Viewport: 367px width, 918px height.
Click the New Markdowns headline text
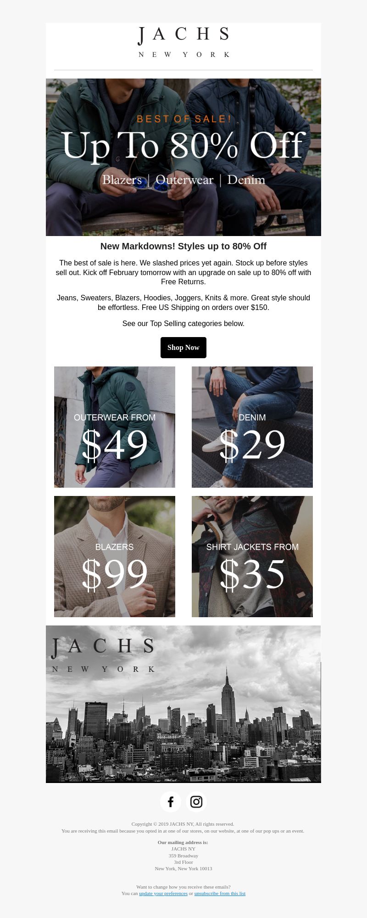pos(183,246)
